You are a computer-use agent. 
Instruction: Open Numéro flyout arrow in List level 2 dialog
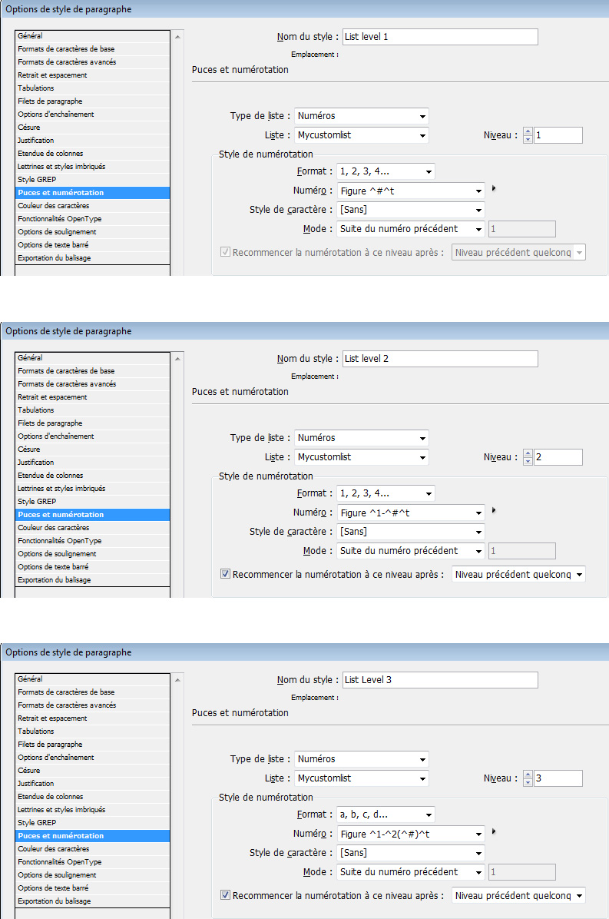(x=494, y=510)
